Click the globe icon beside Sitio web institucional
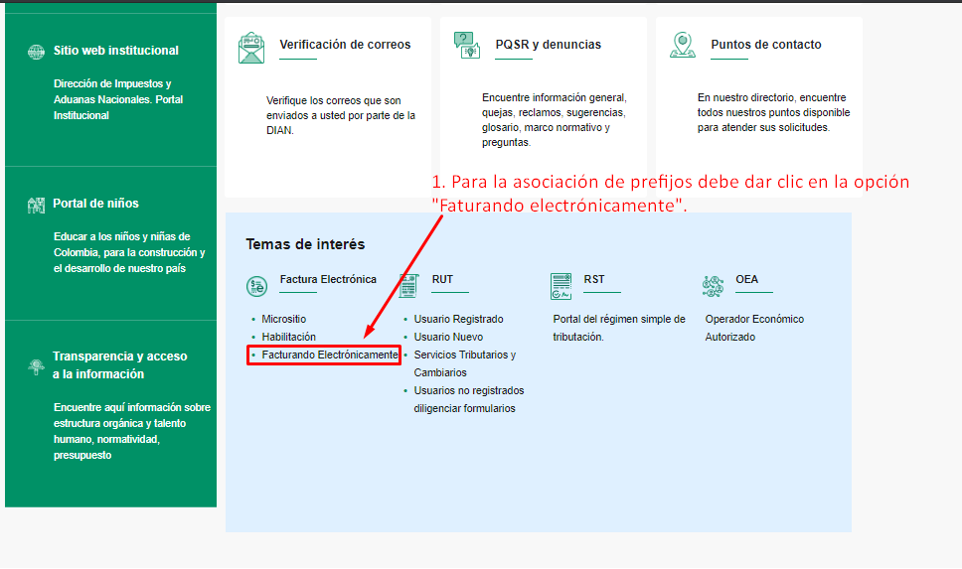Image resolution: width=962 pixels, height=569 pixels. (x=36, y=52)
